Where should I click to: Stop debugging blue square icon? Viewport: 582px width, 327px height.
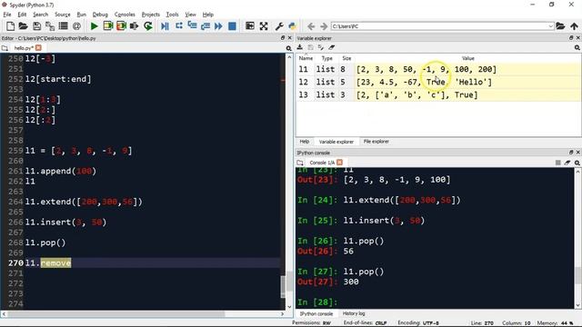(232, 26)
